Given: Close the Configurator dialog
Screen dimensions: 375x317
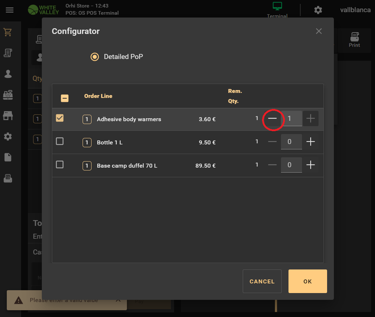Looking at the screenshot, I should 319,31.
